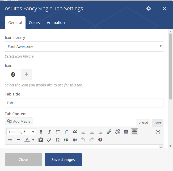173x171 pixels.
Task: Align text left
Action: pyautogui.click(x=83, y=132)
